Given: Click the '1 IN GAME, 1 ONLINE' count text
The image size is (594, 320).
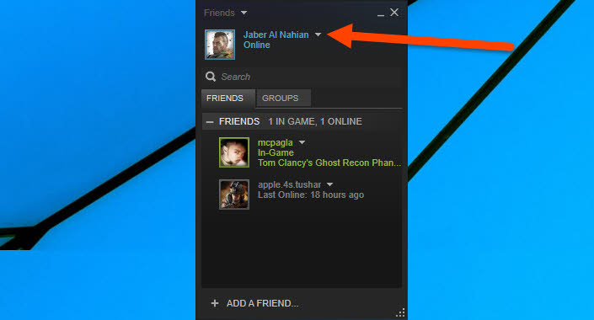Looking at the screenshot, I should [315, 121].
